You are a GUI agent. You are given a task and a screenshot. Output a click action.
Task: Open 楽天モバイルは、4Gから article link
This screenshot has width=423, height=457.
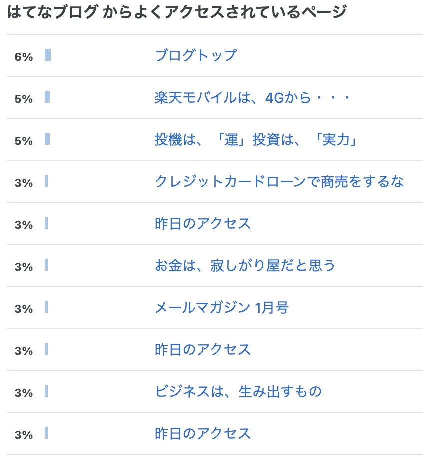coord(252,97)
